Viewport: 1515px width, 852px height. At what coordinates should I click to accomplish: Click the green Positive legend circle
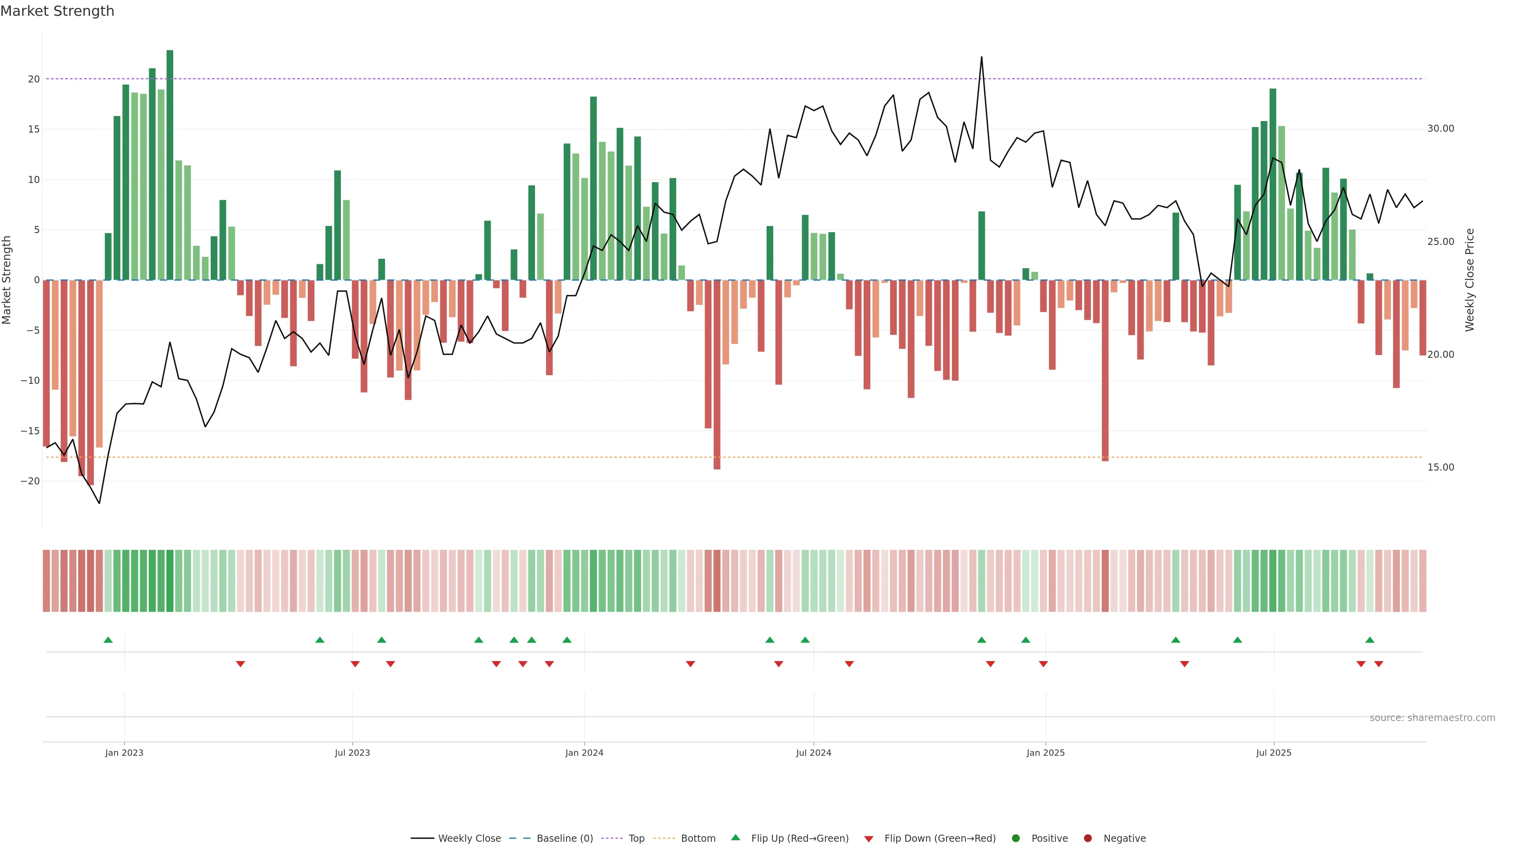point(1016,838)
